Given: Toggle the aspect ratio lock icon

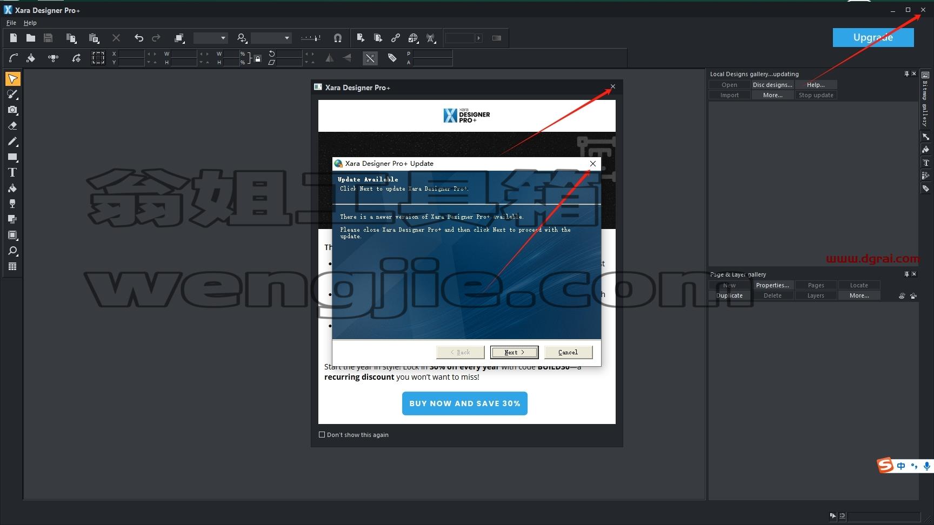Looking at the screenshot, I should click(258, 58).
